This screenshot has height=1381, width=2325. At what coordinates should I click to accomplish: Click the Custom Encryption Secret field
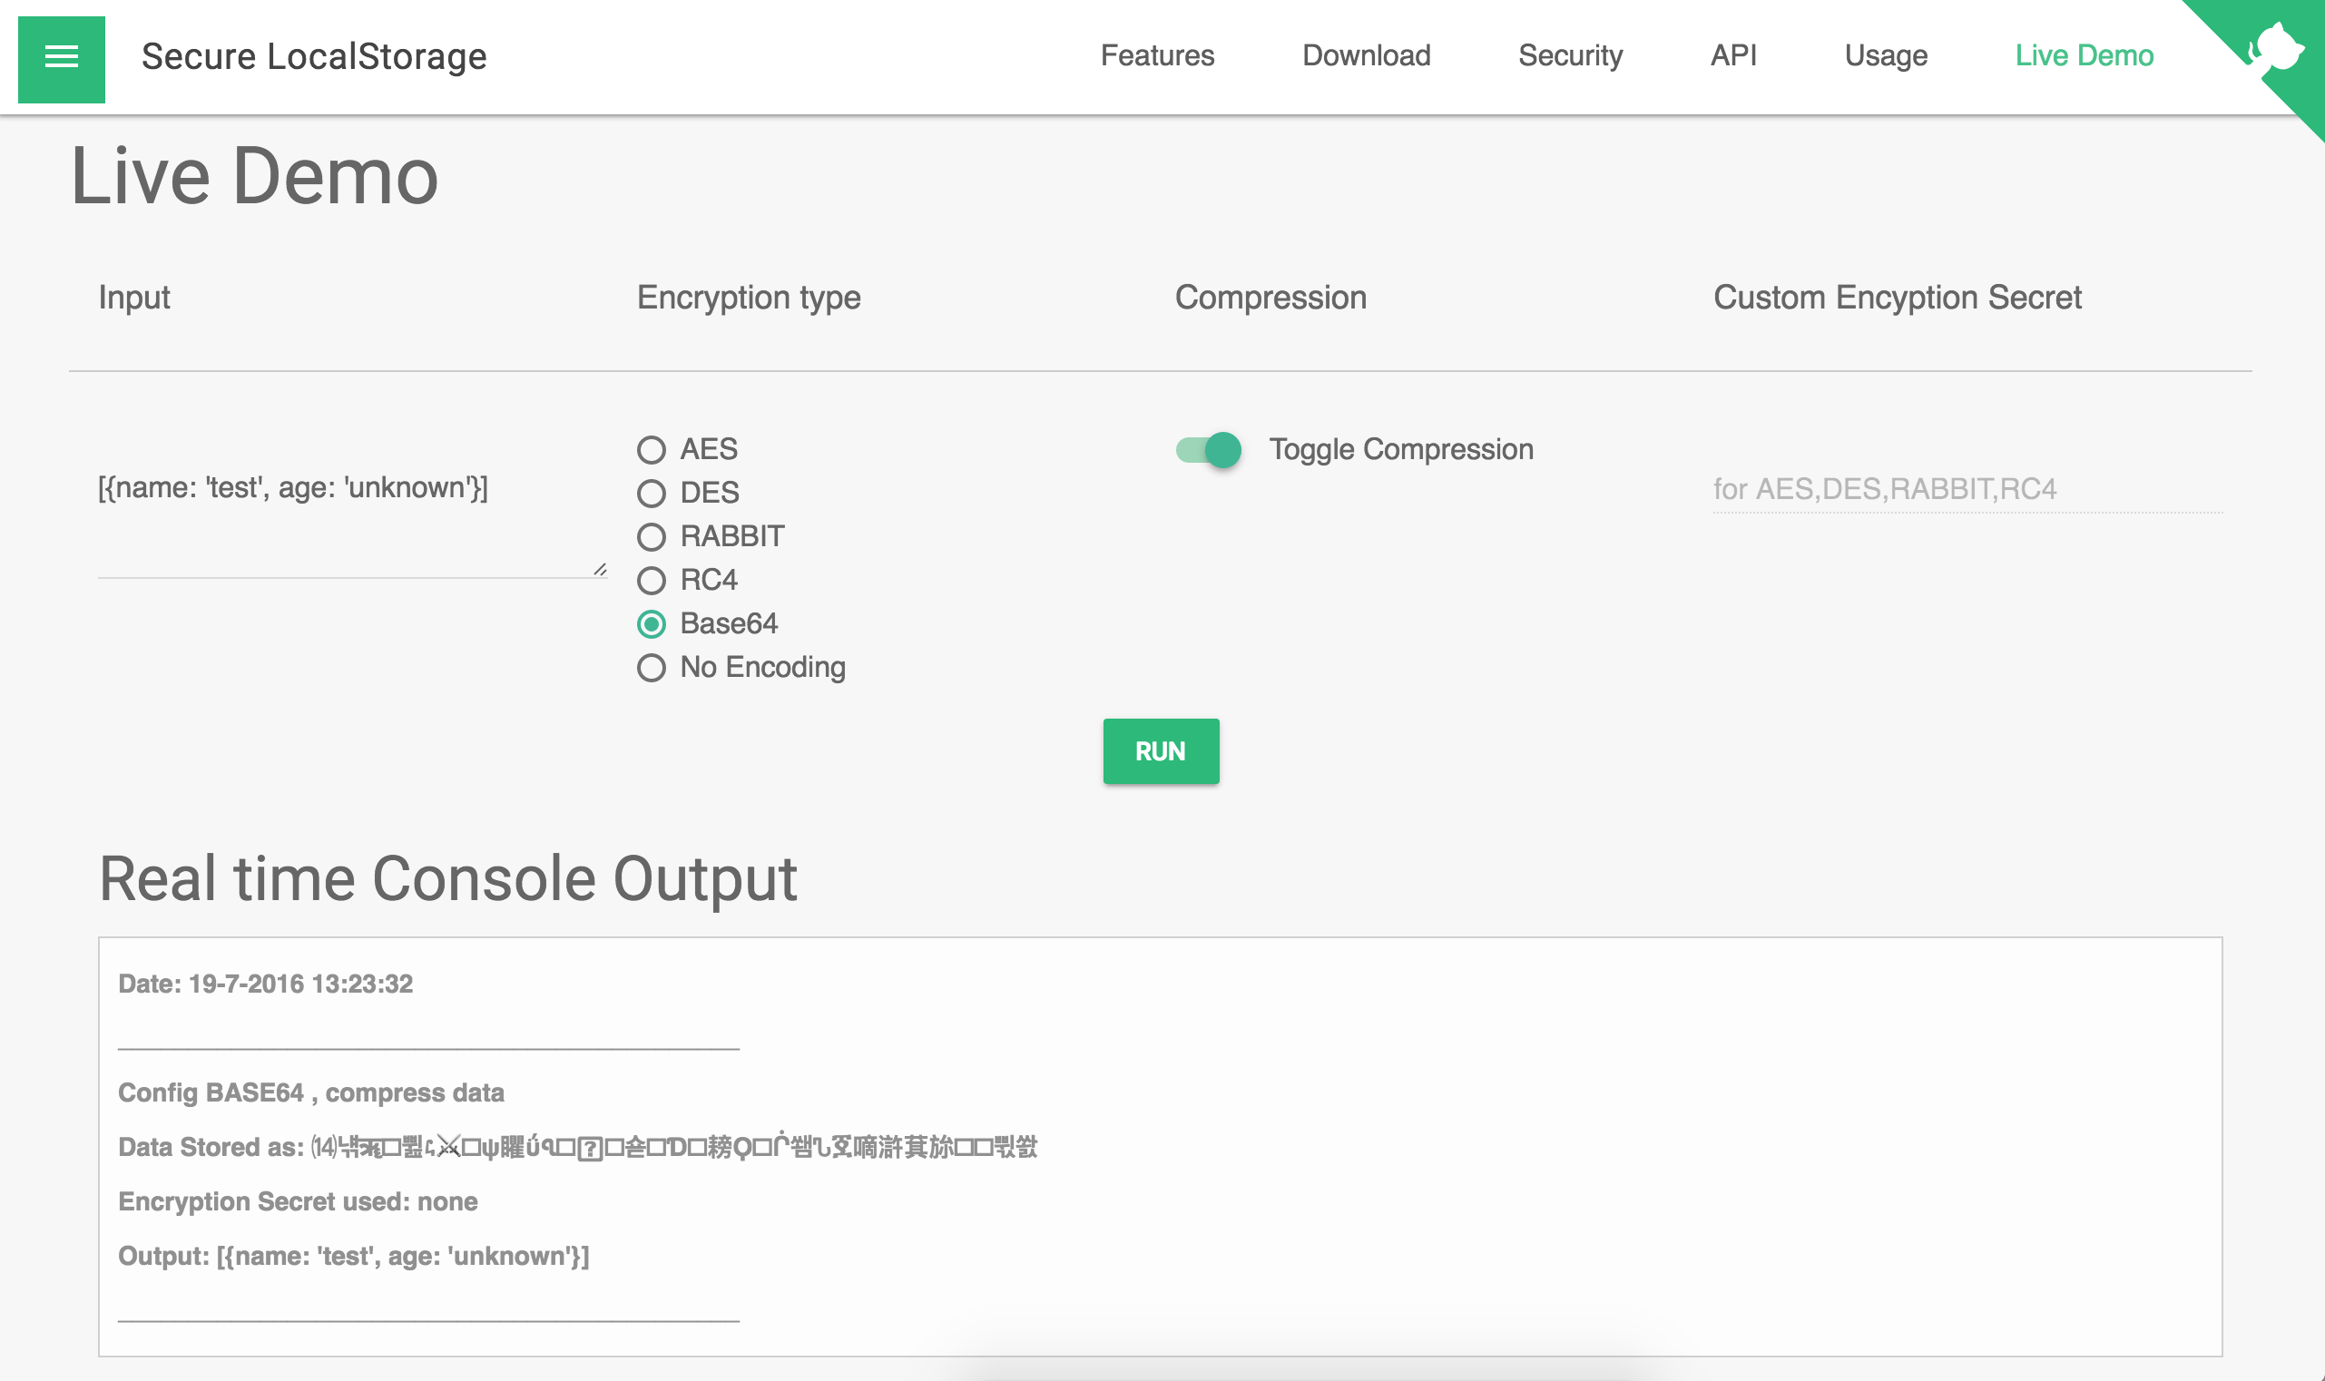[1967, 489]
